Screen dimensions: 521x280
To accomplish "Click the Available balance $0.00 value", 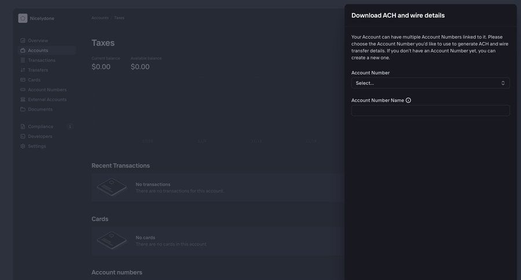I will coord(140,67).
